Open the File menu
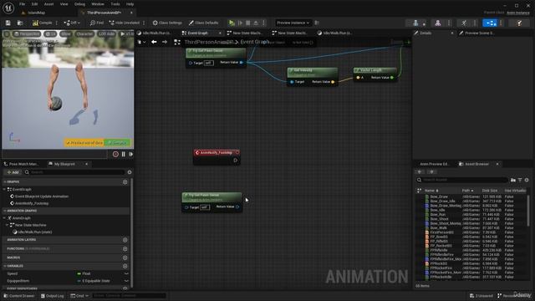The width and height of the screenshot is (535, 301). (x=23, y=4)
